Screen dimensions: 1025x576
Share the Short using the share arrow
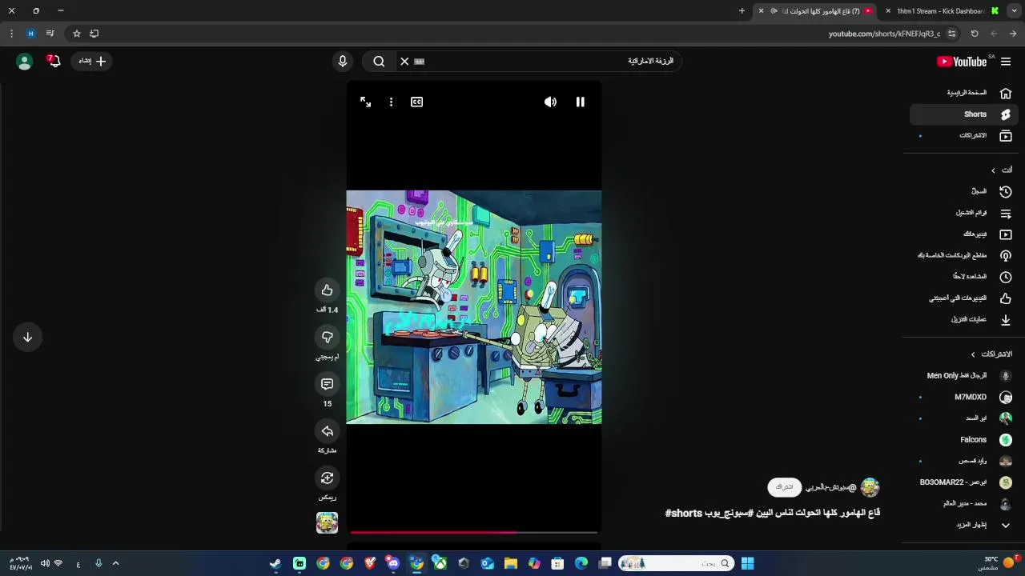[x=327, y=431]
